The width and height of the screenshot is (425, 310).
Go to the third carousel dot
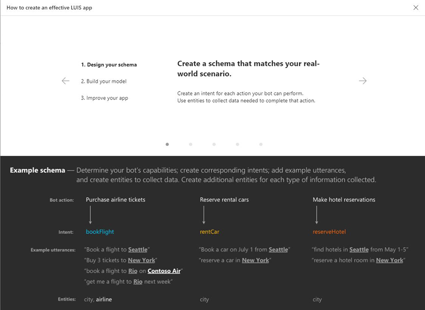coord(214,144)
